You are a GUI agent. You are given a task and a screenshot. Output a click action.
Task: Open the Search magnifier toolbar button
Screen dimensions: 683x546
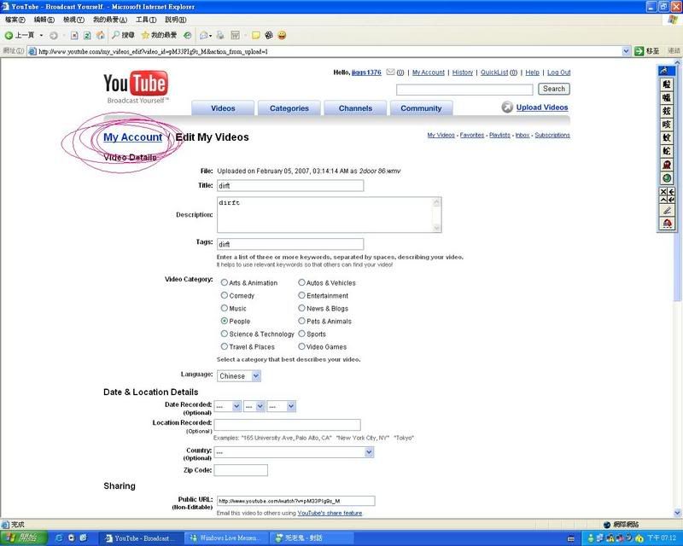click(x=123, y=35)
